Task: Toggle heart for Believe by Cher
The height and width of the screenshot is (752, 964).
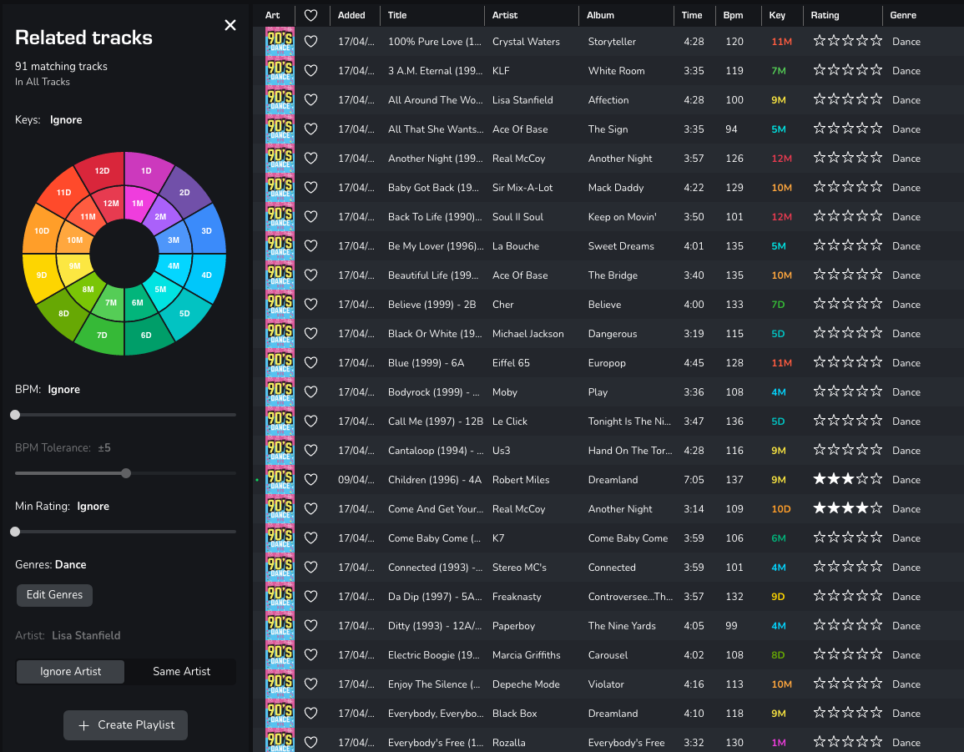Action: point(311,305)
